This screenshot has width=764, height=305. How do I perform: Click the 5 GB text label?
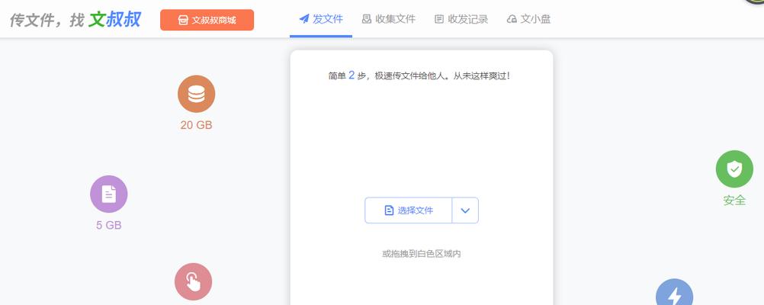click(x=108, y=225)
